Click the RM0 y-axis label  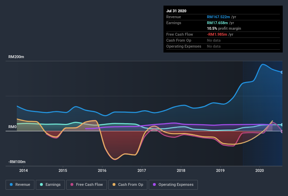point(13,127)
